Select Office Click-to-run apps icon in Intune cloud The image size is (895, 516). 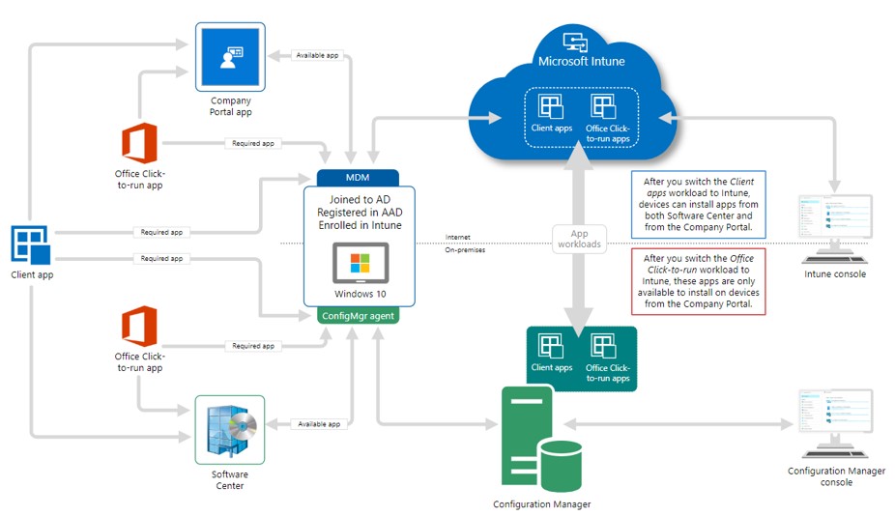(603, 106)
